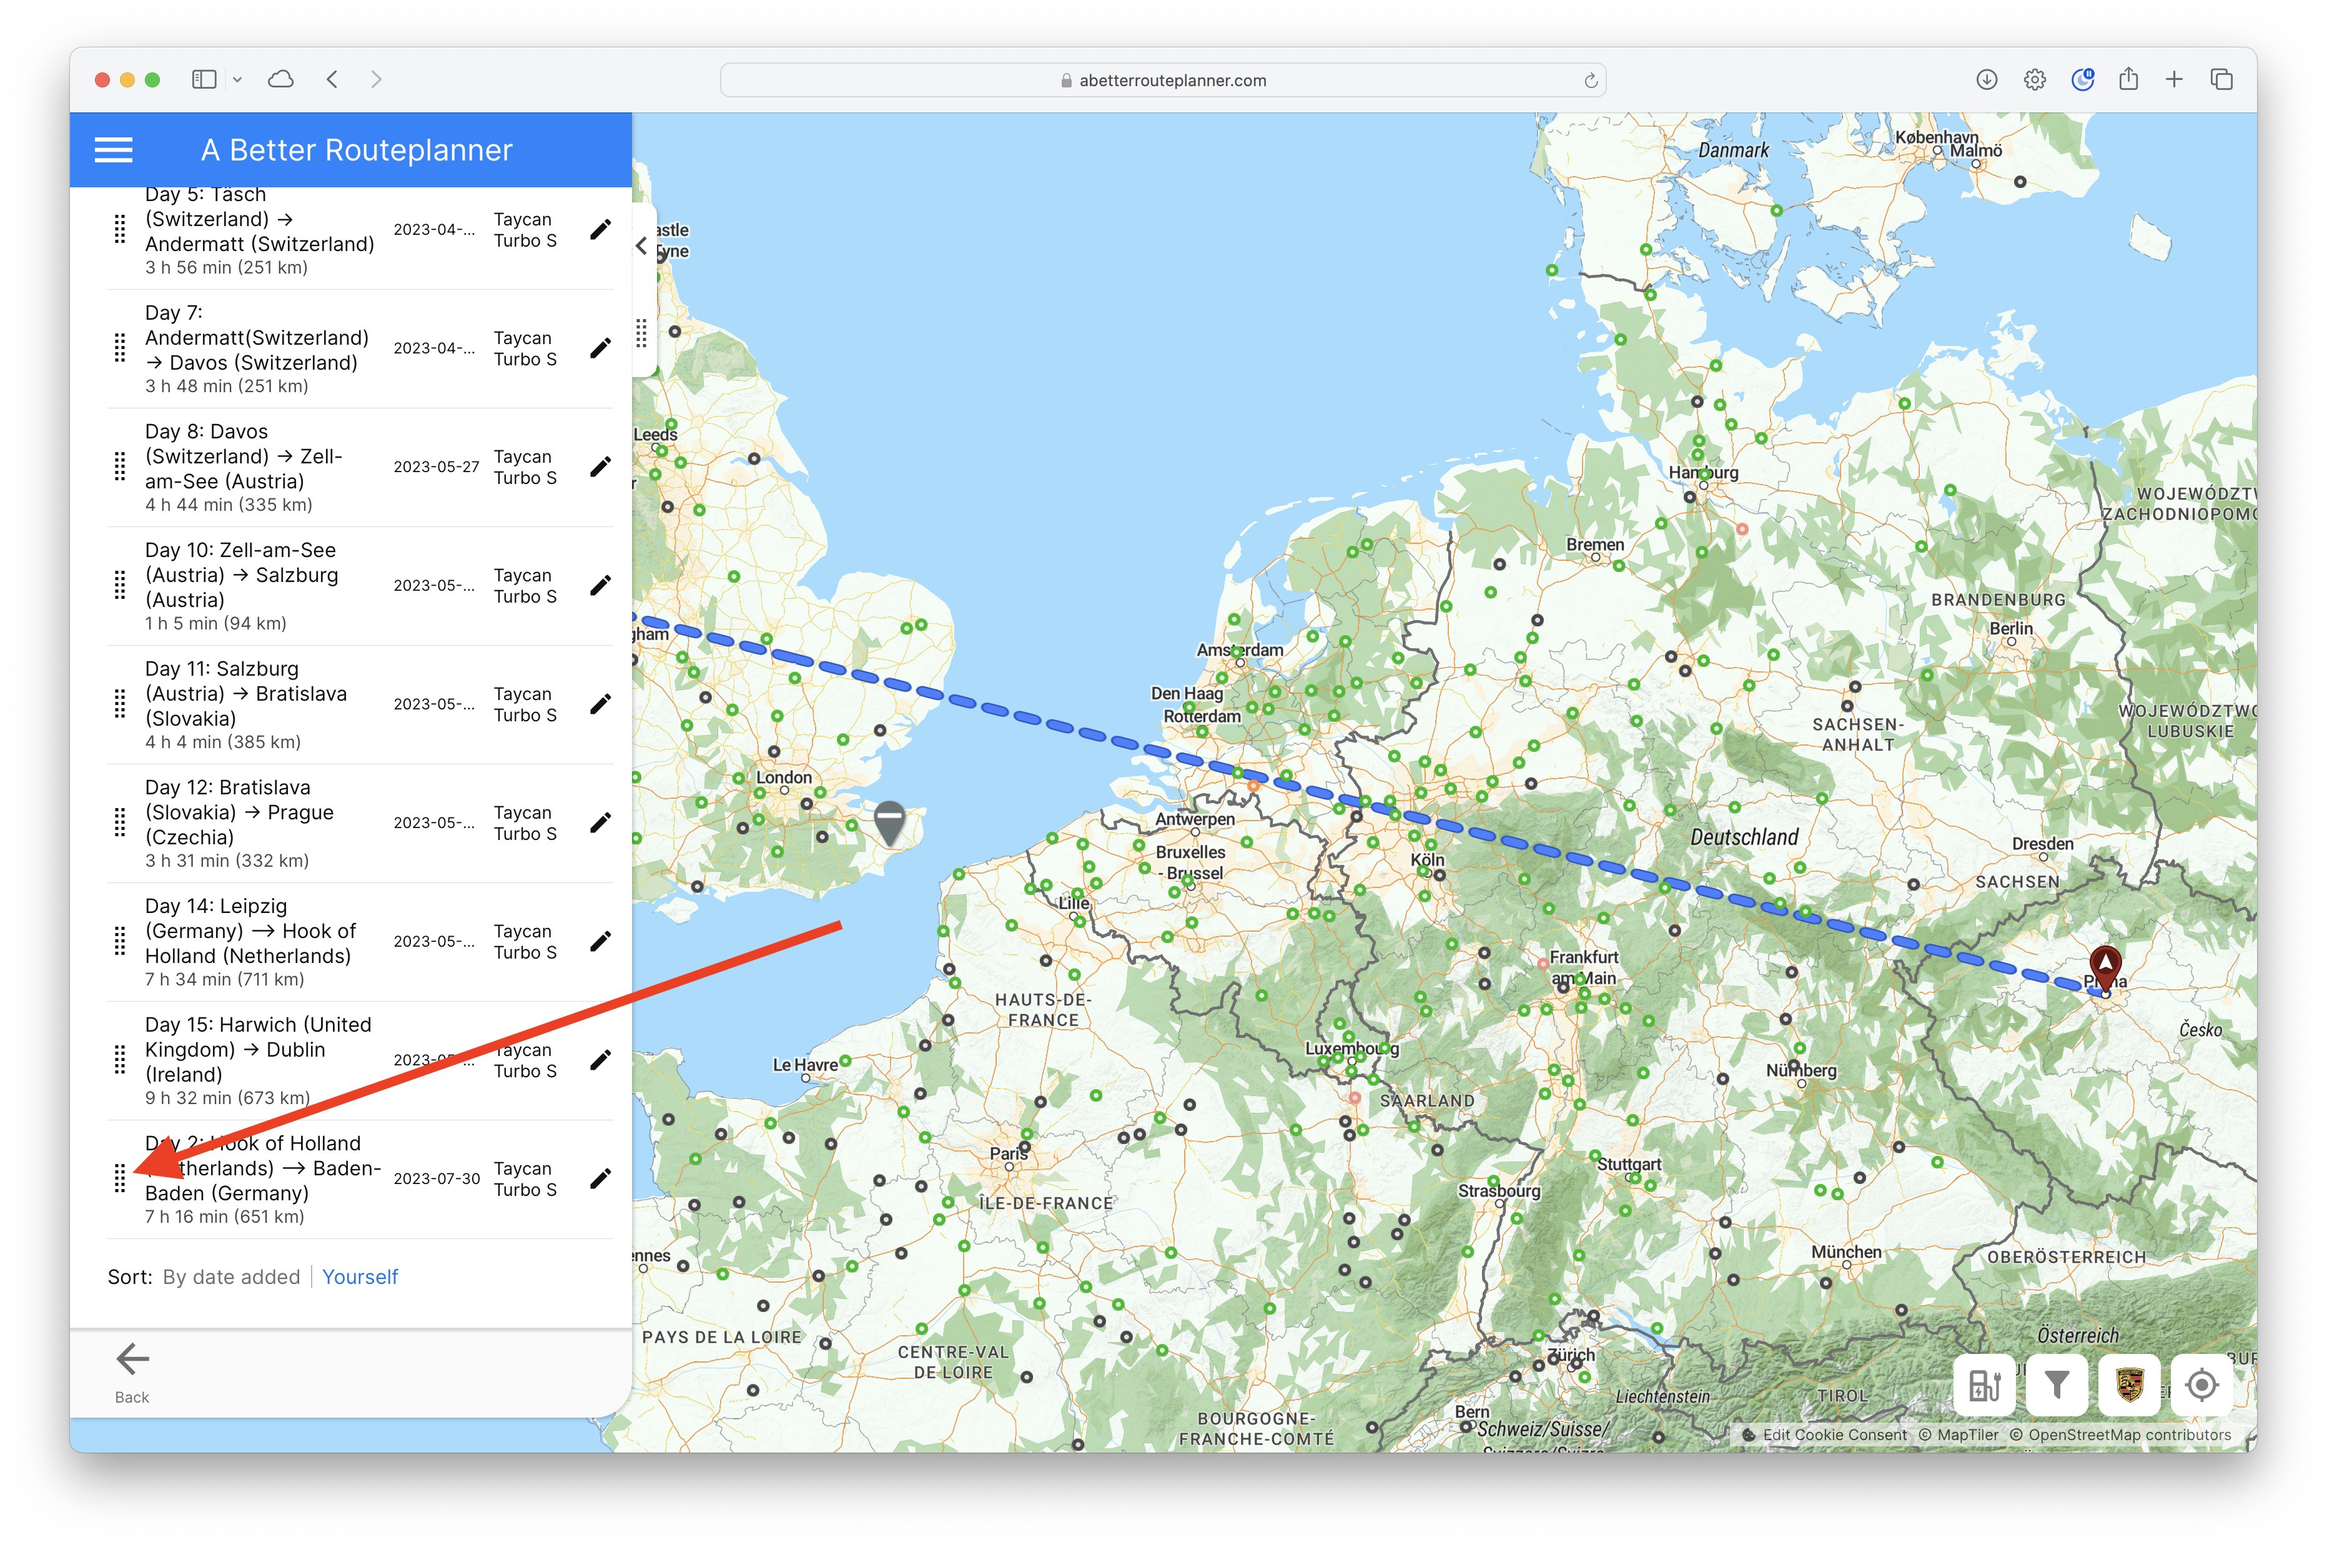Click the '4 h 44 min (335 km)' duration text
Screen dimensions: 2327x1545
click(x=229, y=505)
